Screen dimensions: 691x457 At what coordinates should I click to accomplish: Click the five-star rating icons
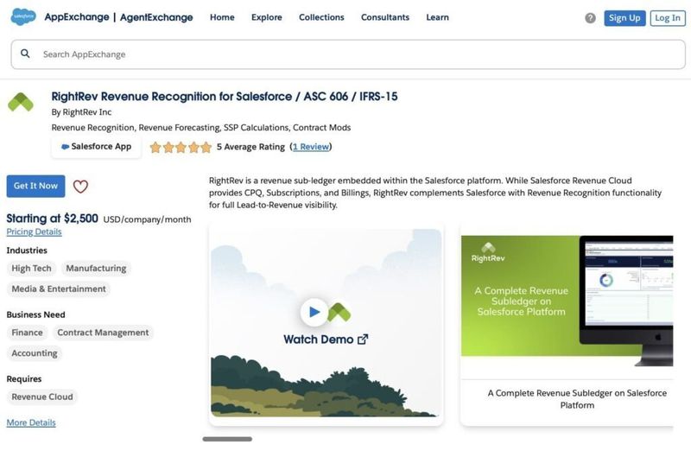(x=181, y=147)
